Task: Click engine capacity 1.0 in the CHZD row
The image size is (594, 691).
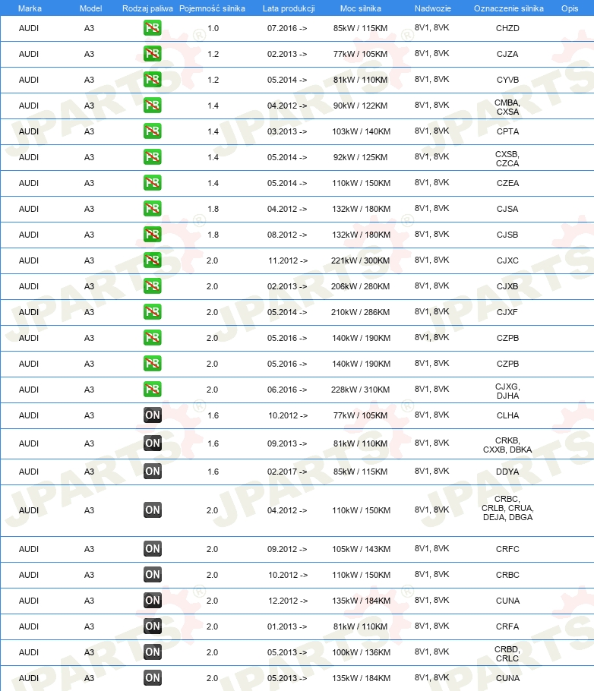Action: point(213,28)
